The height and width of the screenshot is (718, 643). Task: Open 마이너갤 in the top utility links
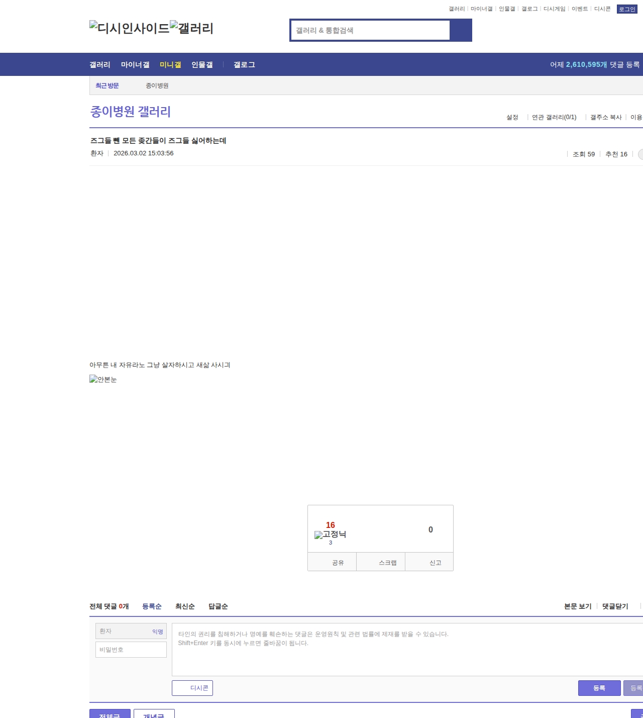coord(482,9)
